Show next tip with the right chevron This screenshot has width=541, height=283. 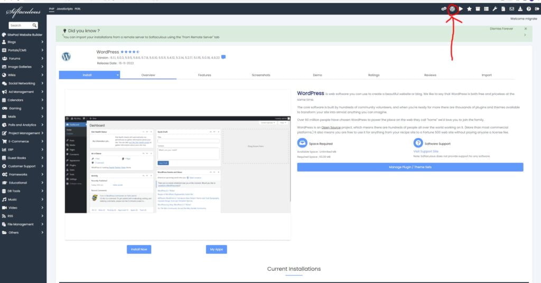(x=525, y=35)
